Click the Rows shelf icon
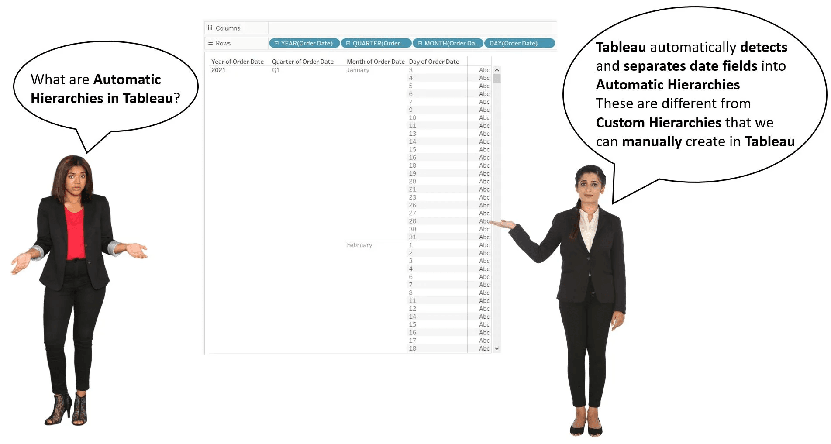Image resolution: width=831 pixels, height=444 pixels. tap(210, 43)
